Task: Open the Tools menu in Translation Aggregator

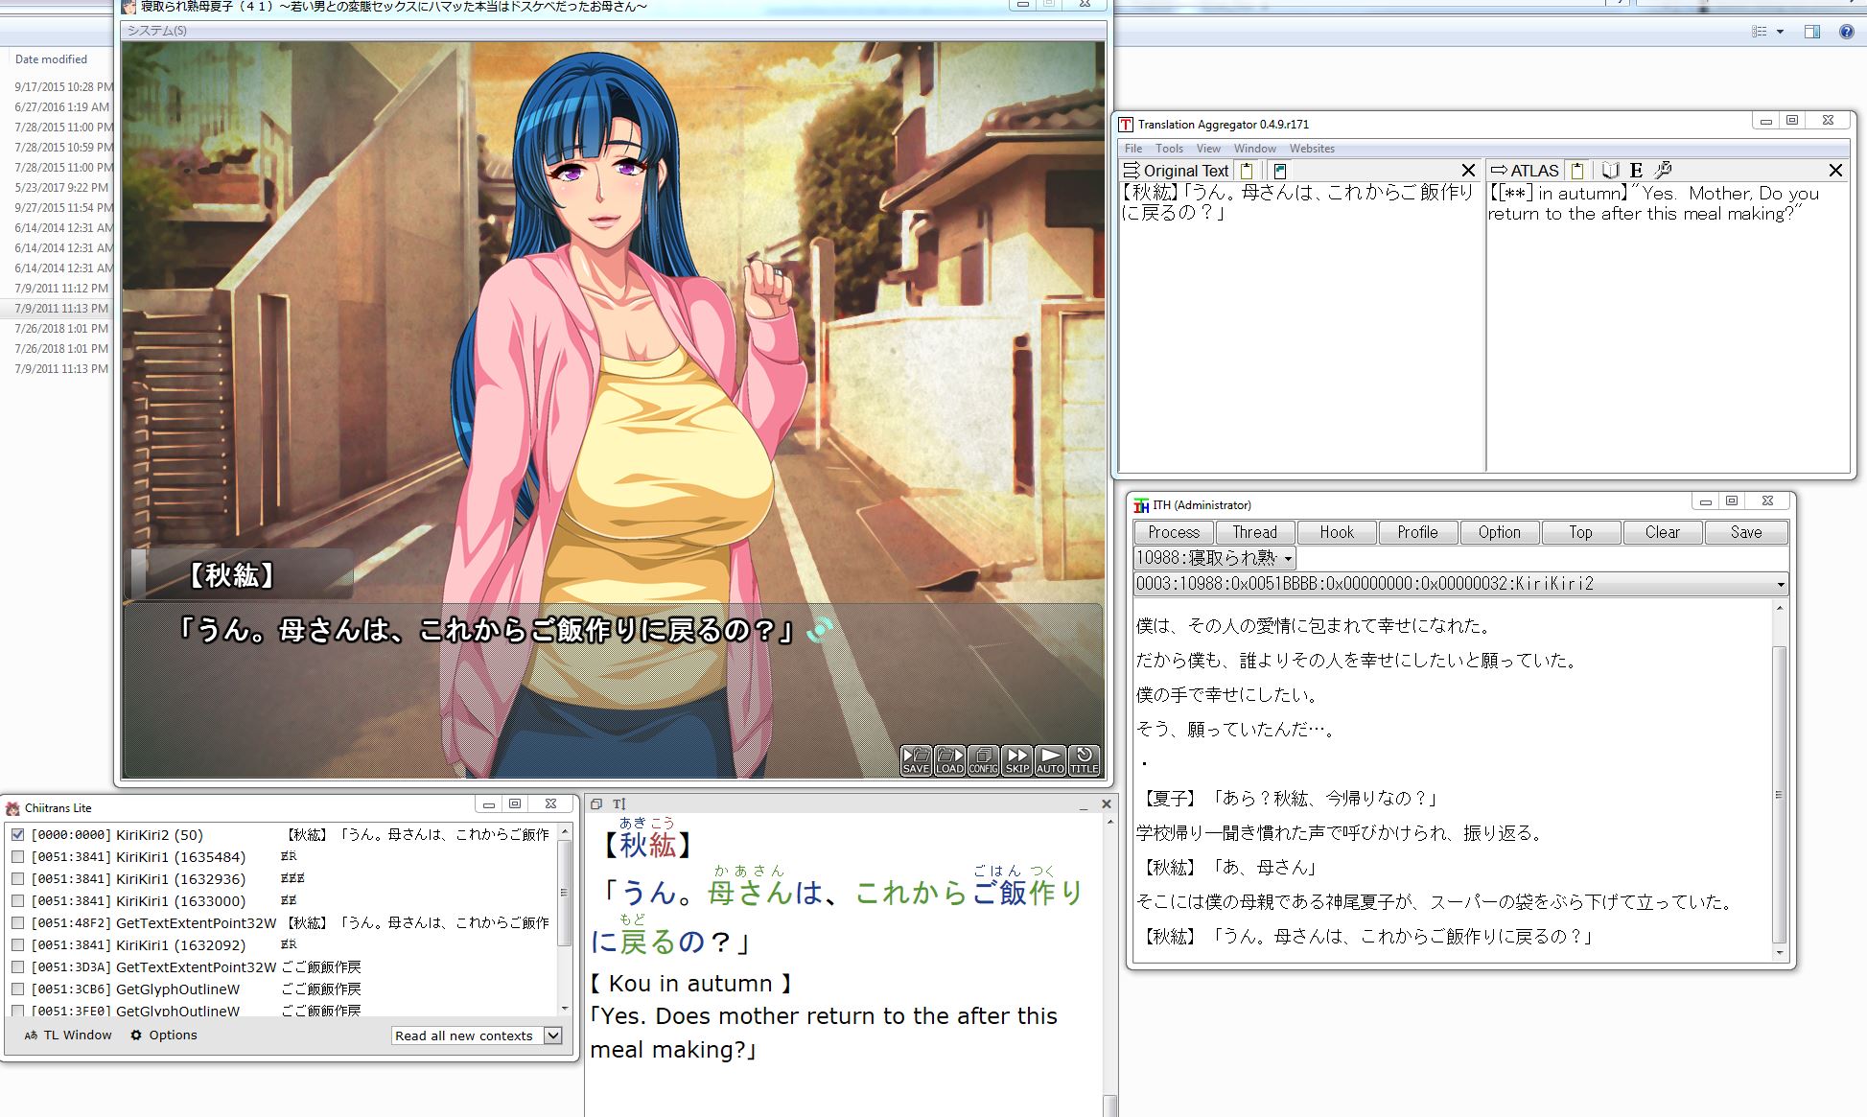Action: (1169, 149)
